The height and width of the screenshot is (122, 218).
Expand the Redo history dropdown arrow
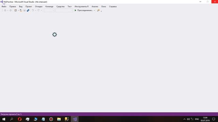41,11
